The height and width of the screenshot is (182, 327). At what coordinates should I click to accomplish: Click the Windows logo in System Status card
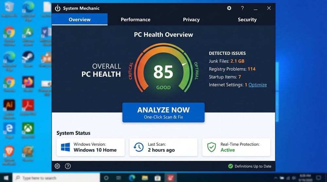tap(65, 147)
